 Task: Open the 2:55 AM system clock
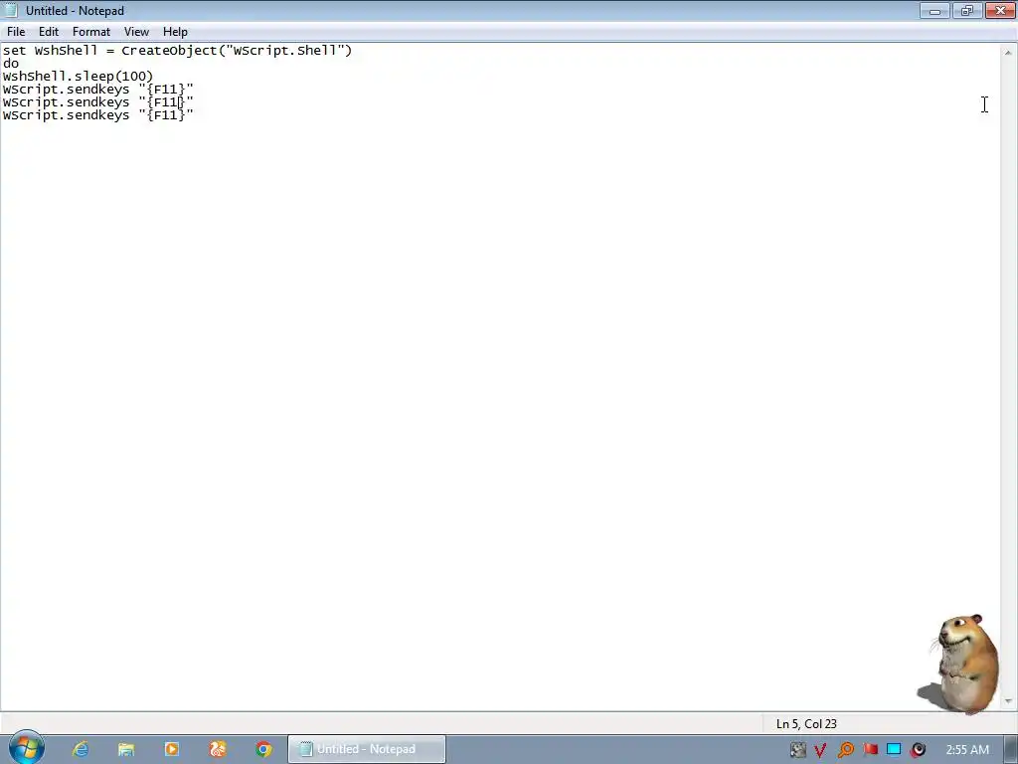[967, 750]
